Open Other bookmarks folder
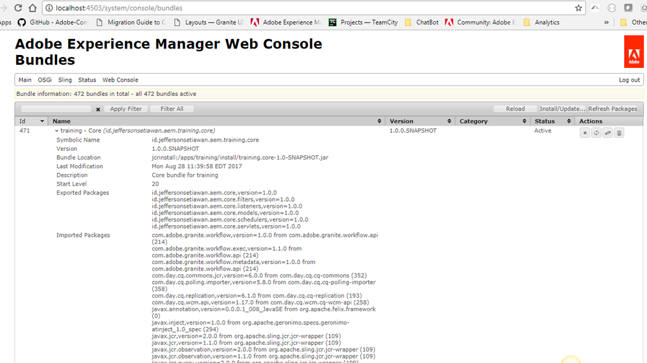Screen dimensions: 647x363 coord(633,22)
